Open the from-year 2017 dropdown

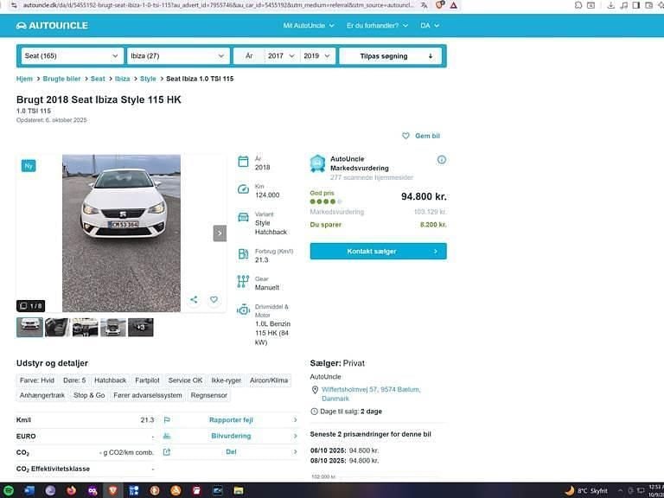[281, 56]
